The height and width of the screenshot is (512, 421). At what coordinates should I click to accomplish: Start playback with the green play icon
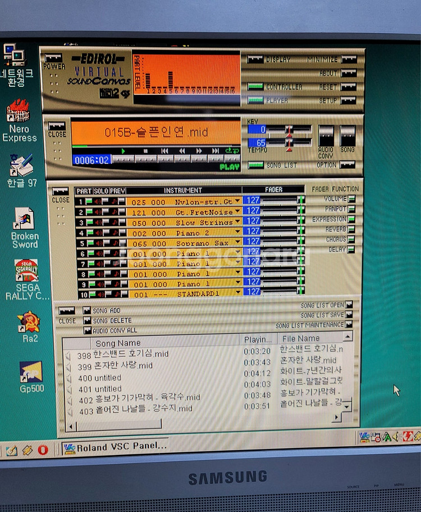coord(123,151)
